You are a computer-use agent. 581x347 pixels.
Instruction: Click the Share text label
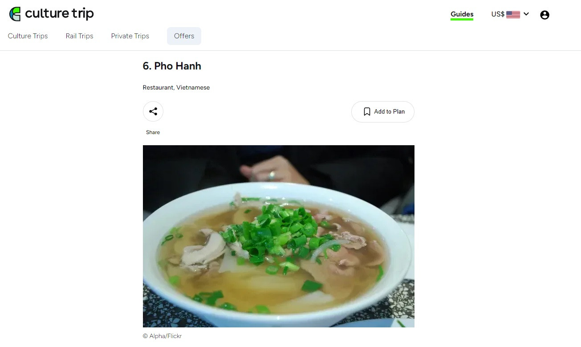153,132
